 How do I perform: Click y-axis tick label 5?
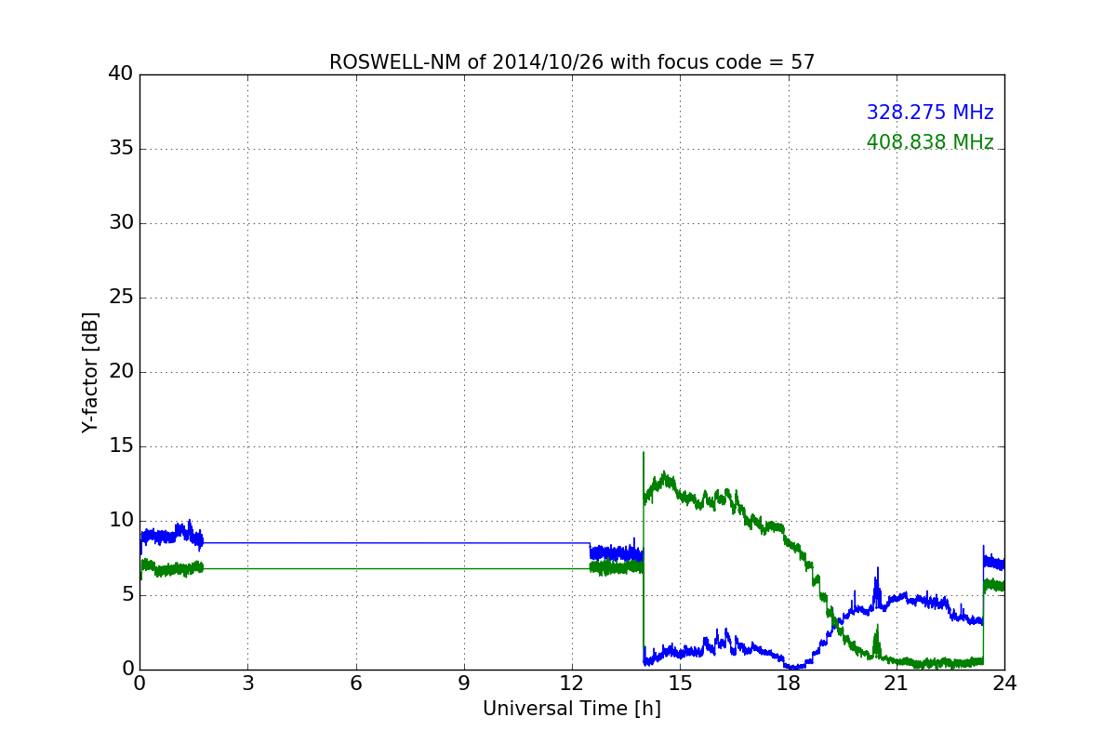pos(126,595)
